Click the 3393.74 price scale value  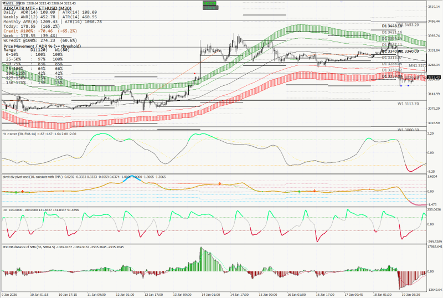coord(434,35)
